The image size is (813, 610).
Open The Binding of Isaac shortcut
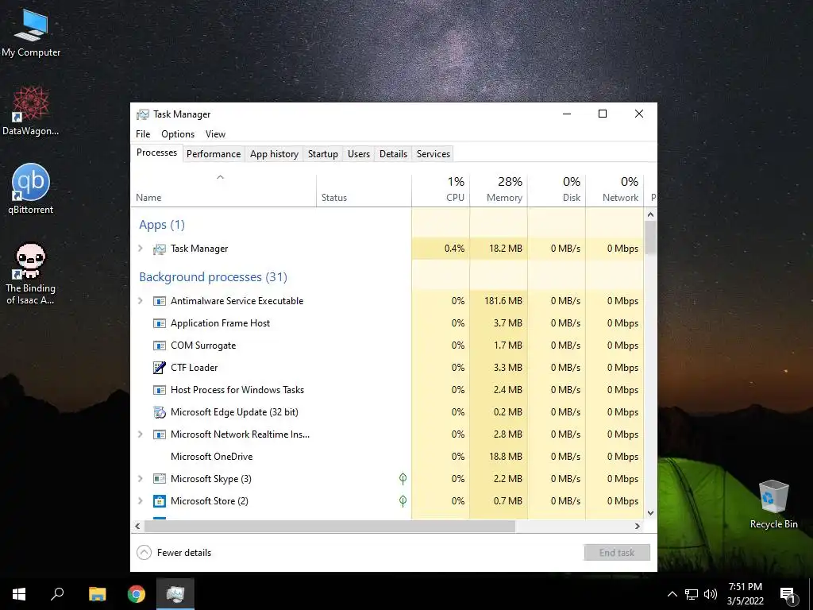click(31, 273)
